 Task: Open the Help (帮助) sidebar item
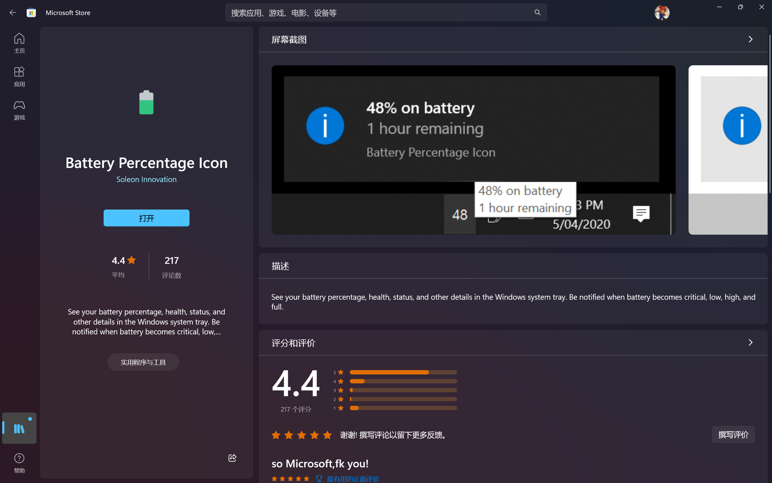(19, 463)
